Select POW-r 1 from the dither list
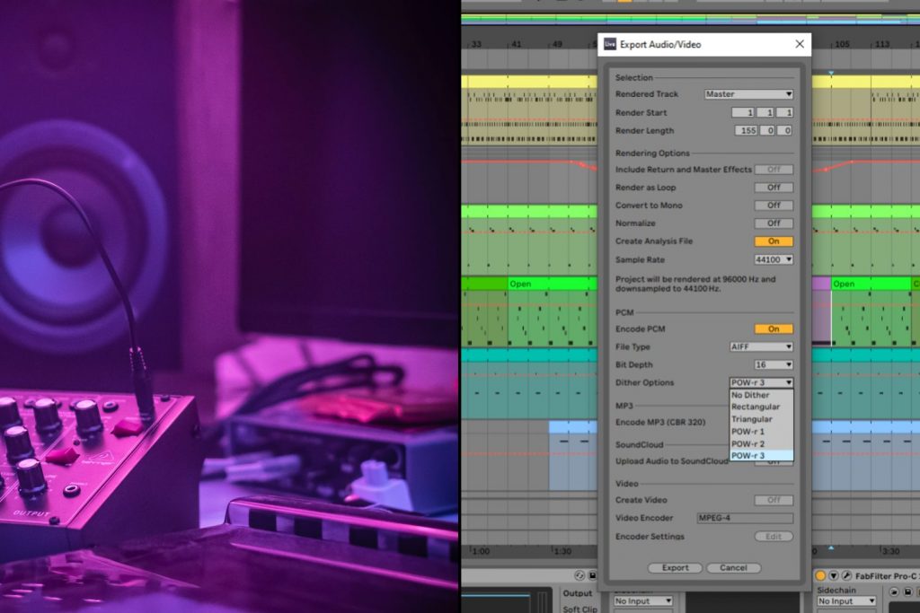920x613 pixels. pos(761,432)
